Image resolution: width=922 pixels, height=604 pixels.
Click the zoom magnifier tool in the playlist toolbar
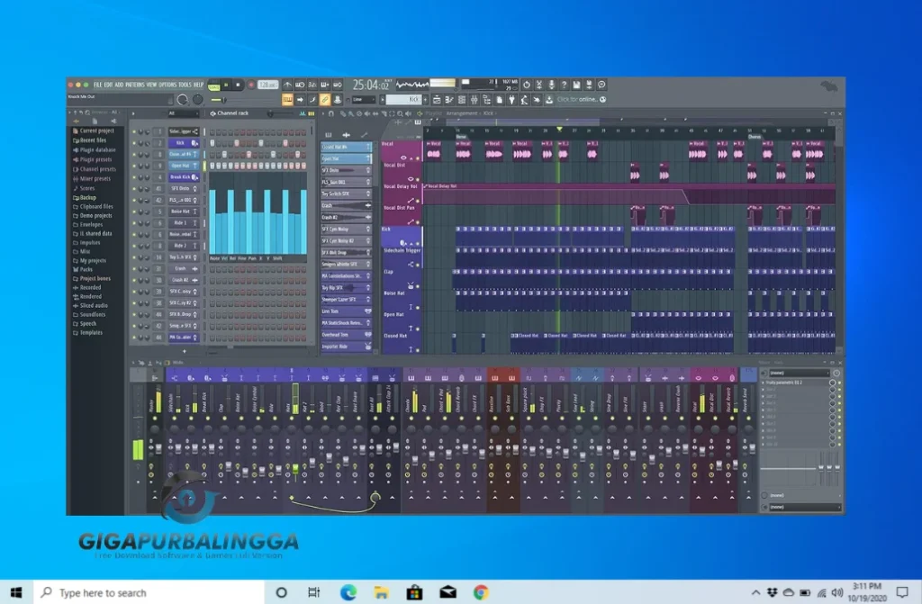pos(399,113)
